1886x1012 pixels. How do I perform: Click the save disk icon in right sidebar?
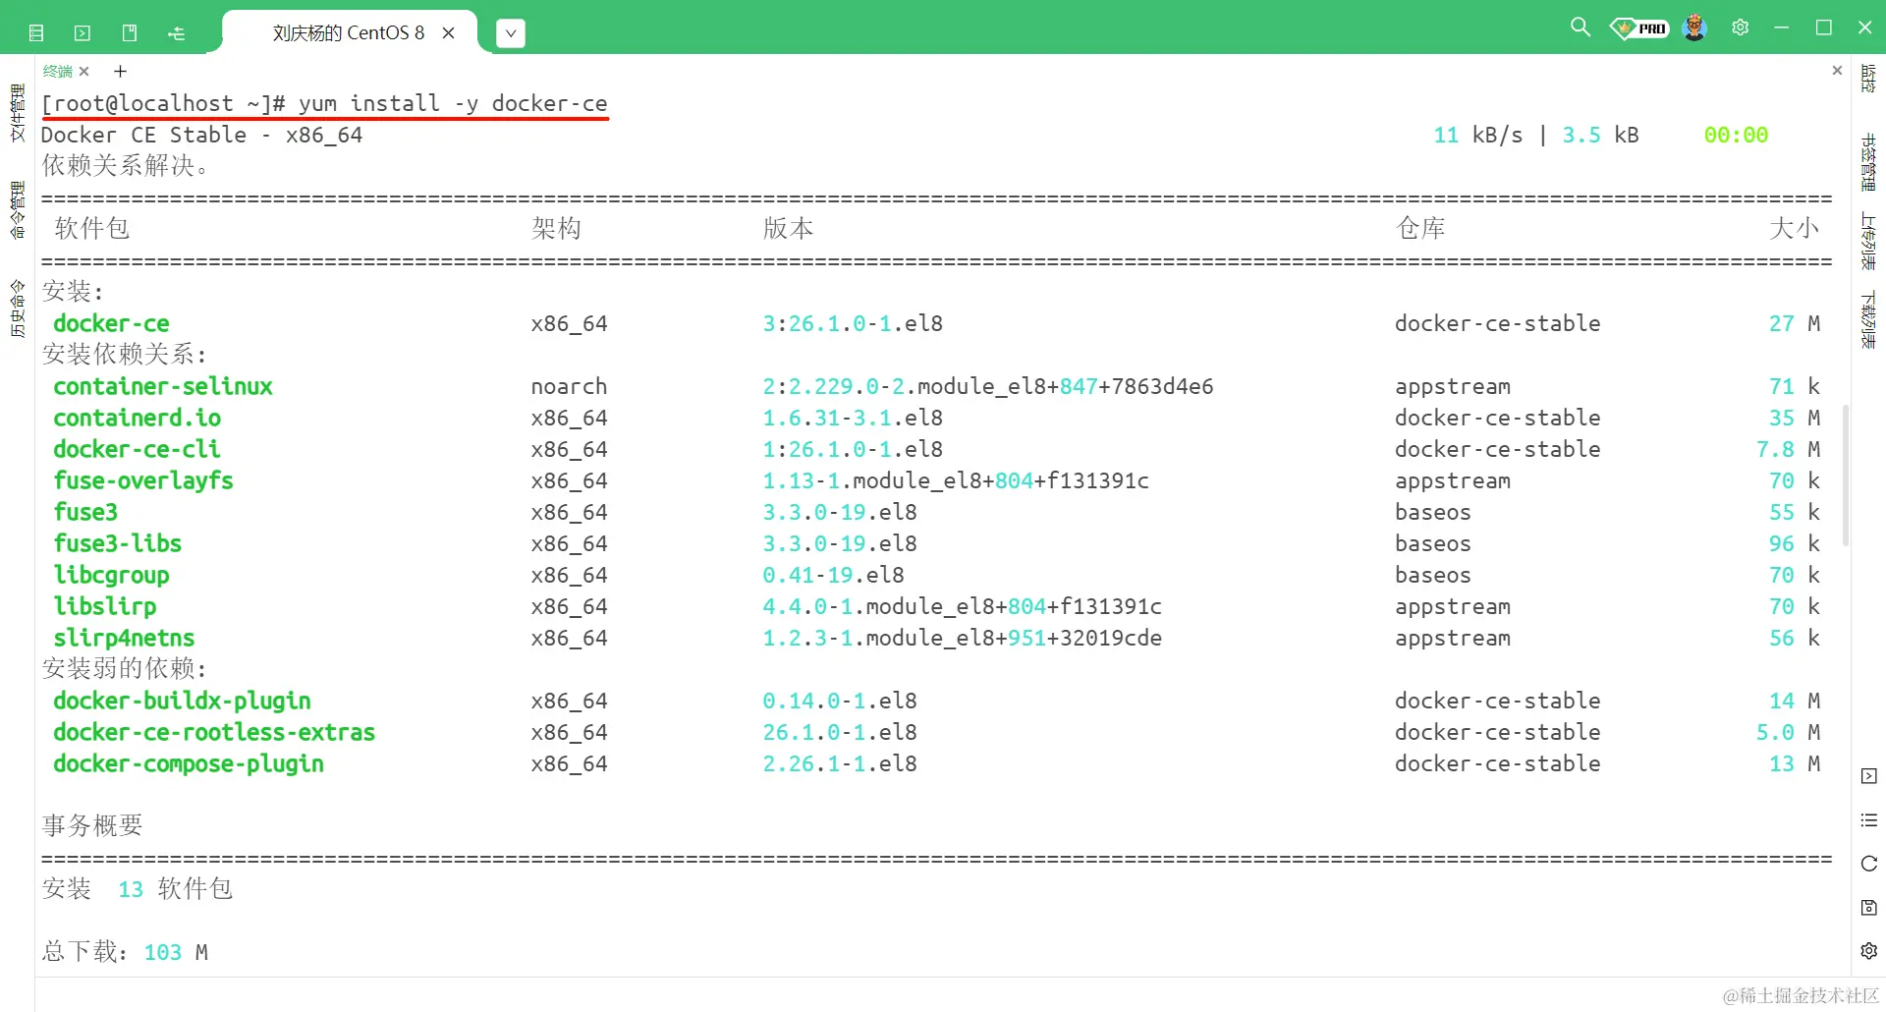coord(1869,907)
